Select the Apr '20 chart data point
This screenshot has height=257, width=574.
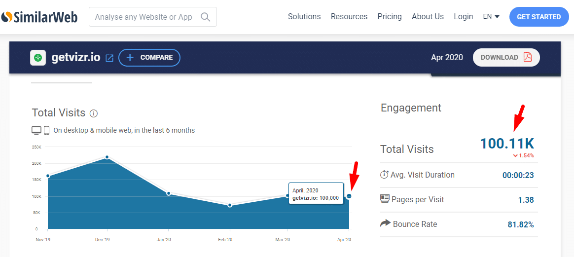[x=349, y=196]
